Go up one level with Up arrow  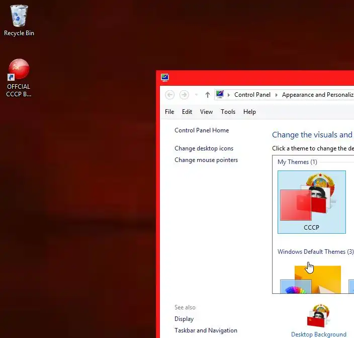(208, 95)
